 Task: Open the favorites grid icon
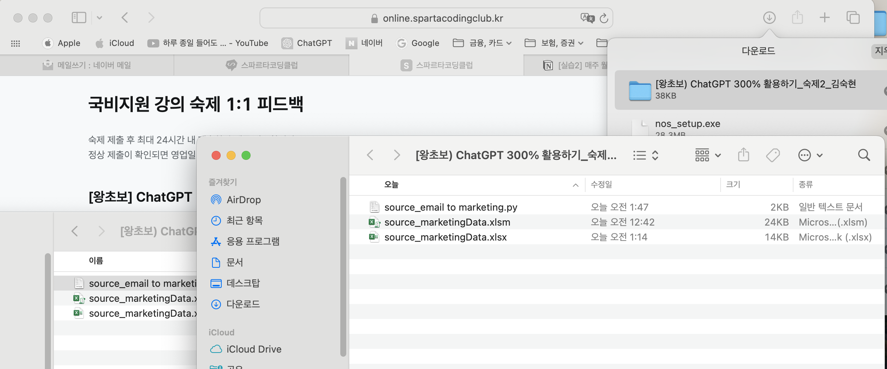click(15, 43)
